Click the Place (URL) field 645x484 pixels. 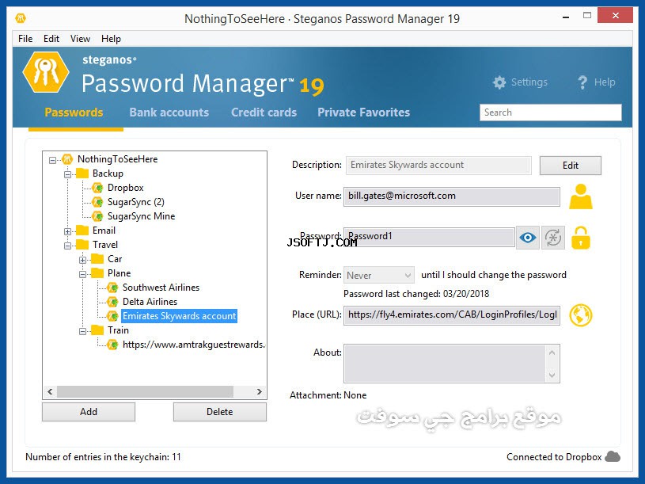(x=452, y=314)
